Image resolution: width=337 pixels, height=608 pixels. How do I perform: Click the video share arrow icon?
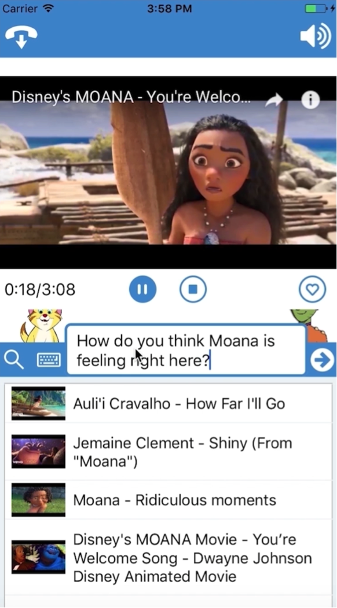coord(274,101)
